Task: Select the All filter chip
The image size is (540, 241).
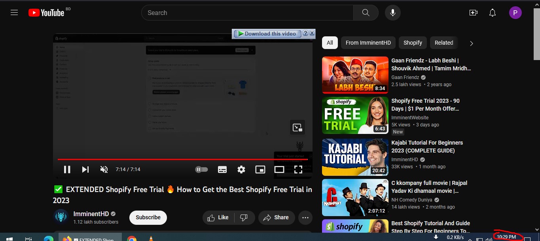Action: pos(330,43)
